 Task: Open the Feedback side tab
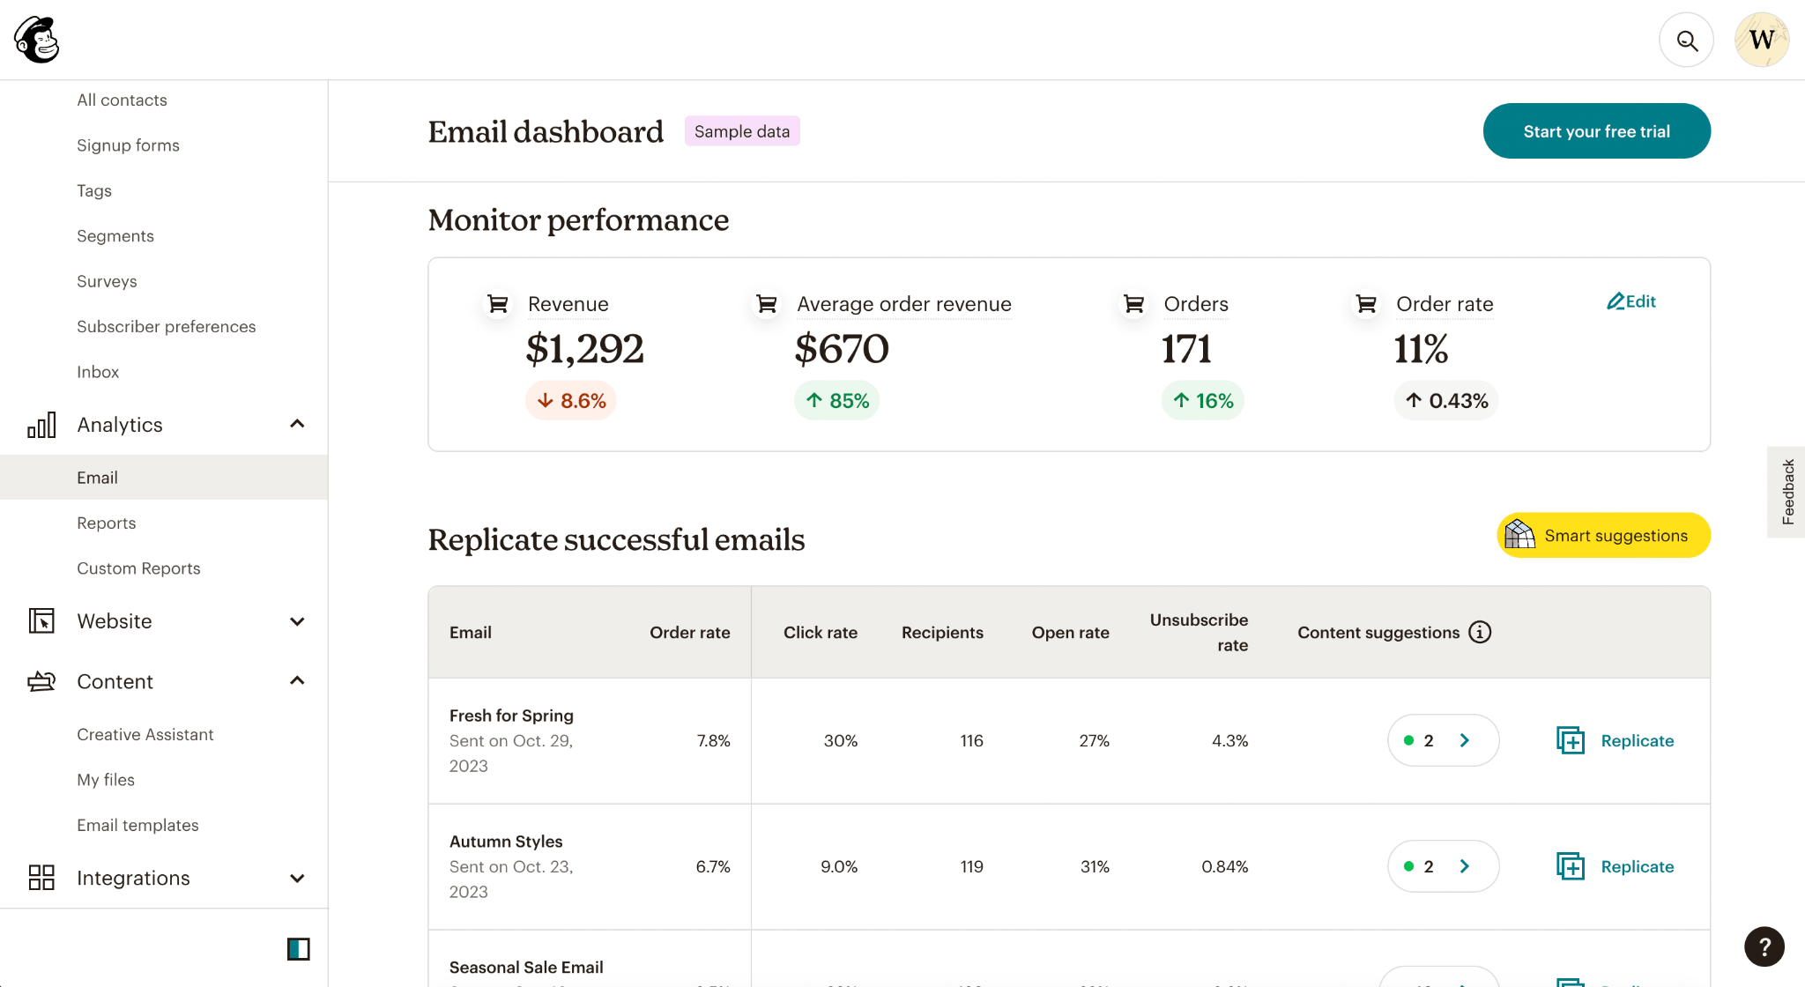pyautogui.click(x=1786, y=492)
